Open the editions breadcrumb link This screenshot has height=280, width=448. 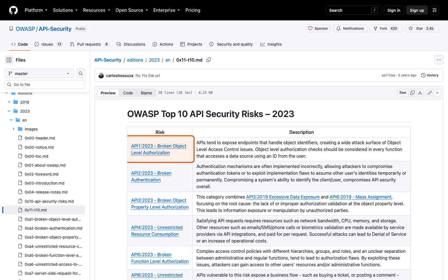[135, 60]
